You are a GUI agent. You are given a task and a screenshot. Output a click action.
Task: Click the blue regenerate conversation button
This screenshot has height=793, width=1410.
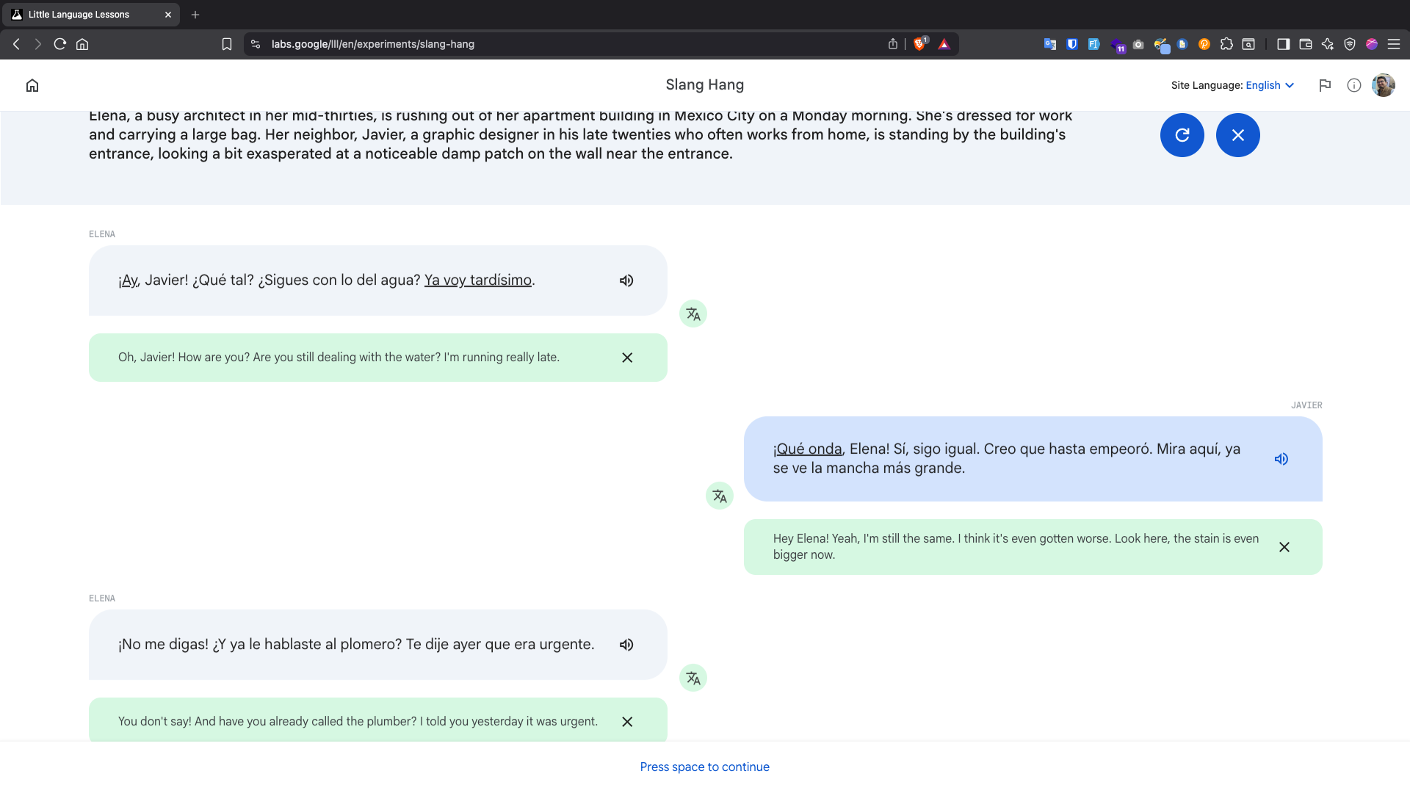pos(1182,135)
